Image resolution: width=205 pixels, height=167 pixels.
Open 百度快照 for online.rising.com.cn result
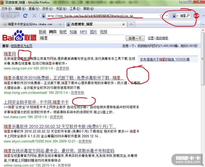[64, 165]
